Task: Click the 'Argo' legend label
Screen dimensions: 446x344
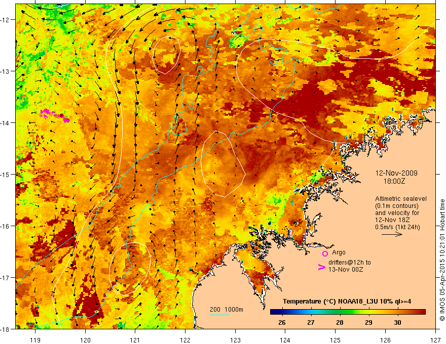Action: [x=339, y=252]
